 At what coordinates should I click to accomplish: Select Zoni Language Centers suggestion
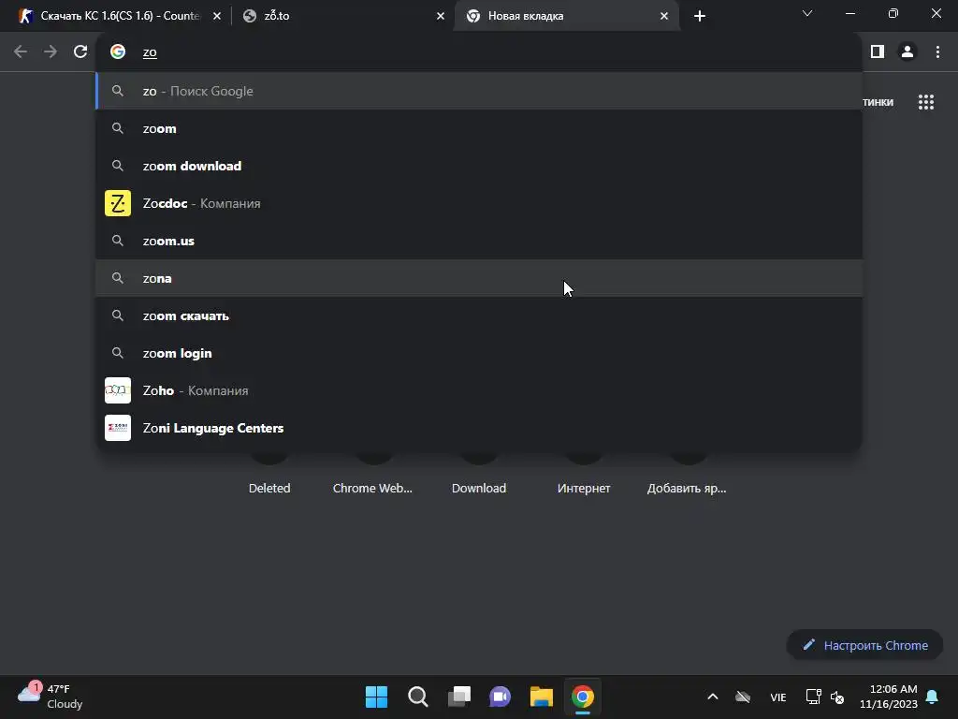(x=479, y=428)
